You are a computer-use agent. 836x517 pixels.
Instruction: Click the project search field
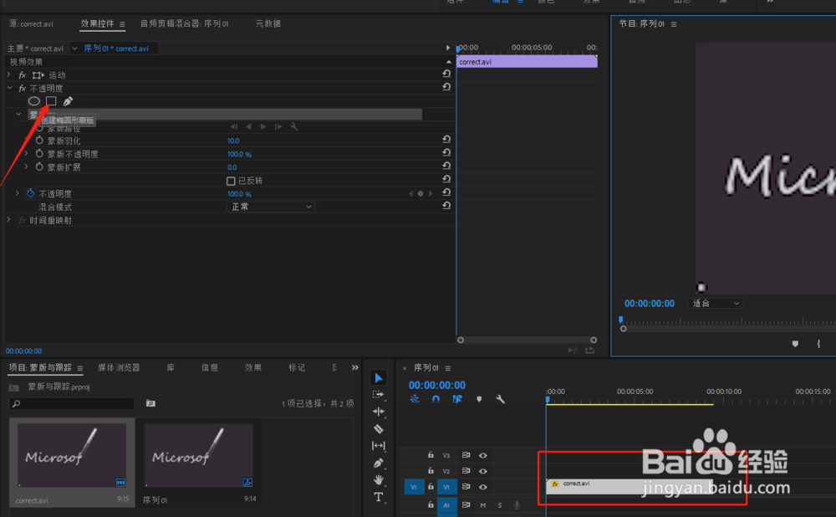click(72, 404)
